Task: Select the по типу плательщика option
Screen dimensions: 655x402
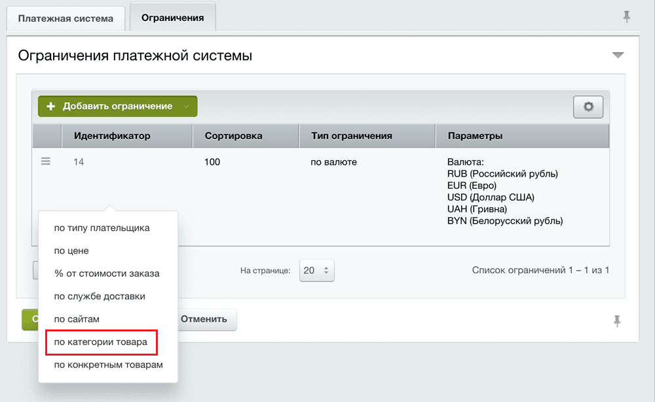Action: (x=102, y=228)
